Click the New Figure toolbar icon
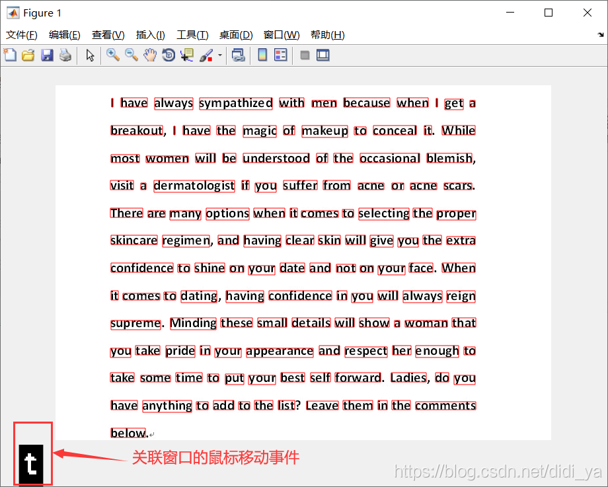The height and width of the screenshot is (487, 608). click(x=10, y=55)
